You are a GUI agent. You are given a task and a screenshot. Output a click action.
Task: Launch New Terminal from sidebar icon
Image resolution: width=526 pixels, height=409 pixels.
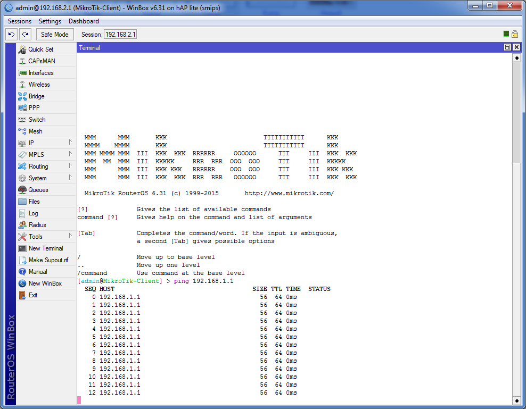point(22,248)
